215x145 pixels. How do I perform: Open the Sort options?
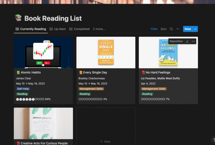pos(163,29)
